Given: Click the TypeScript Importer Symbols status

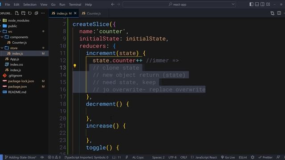Looking at the screenshot, I should pos(86,157).
